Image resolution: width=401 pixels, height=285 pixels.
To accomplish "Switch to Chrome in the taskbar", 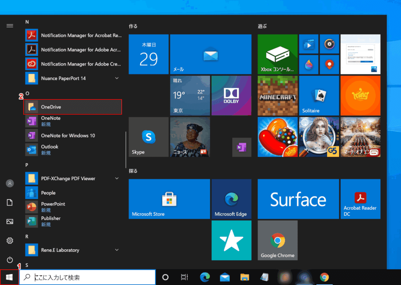I will tap(324, 277).
